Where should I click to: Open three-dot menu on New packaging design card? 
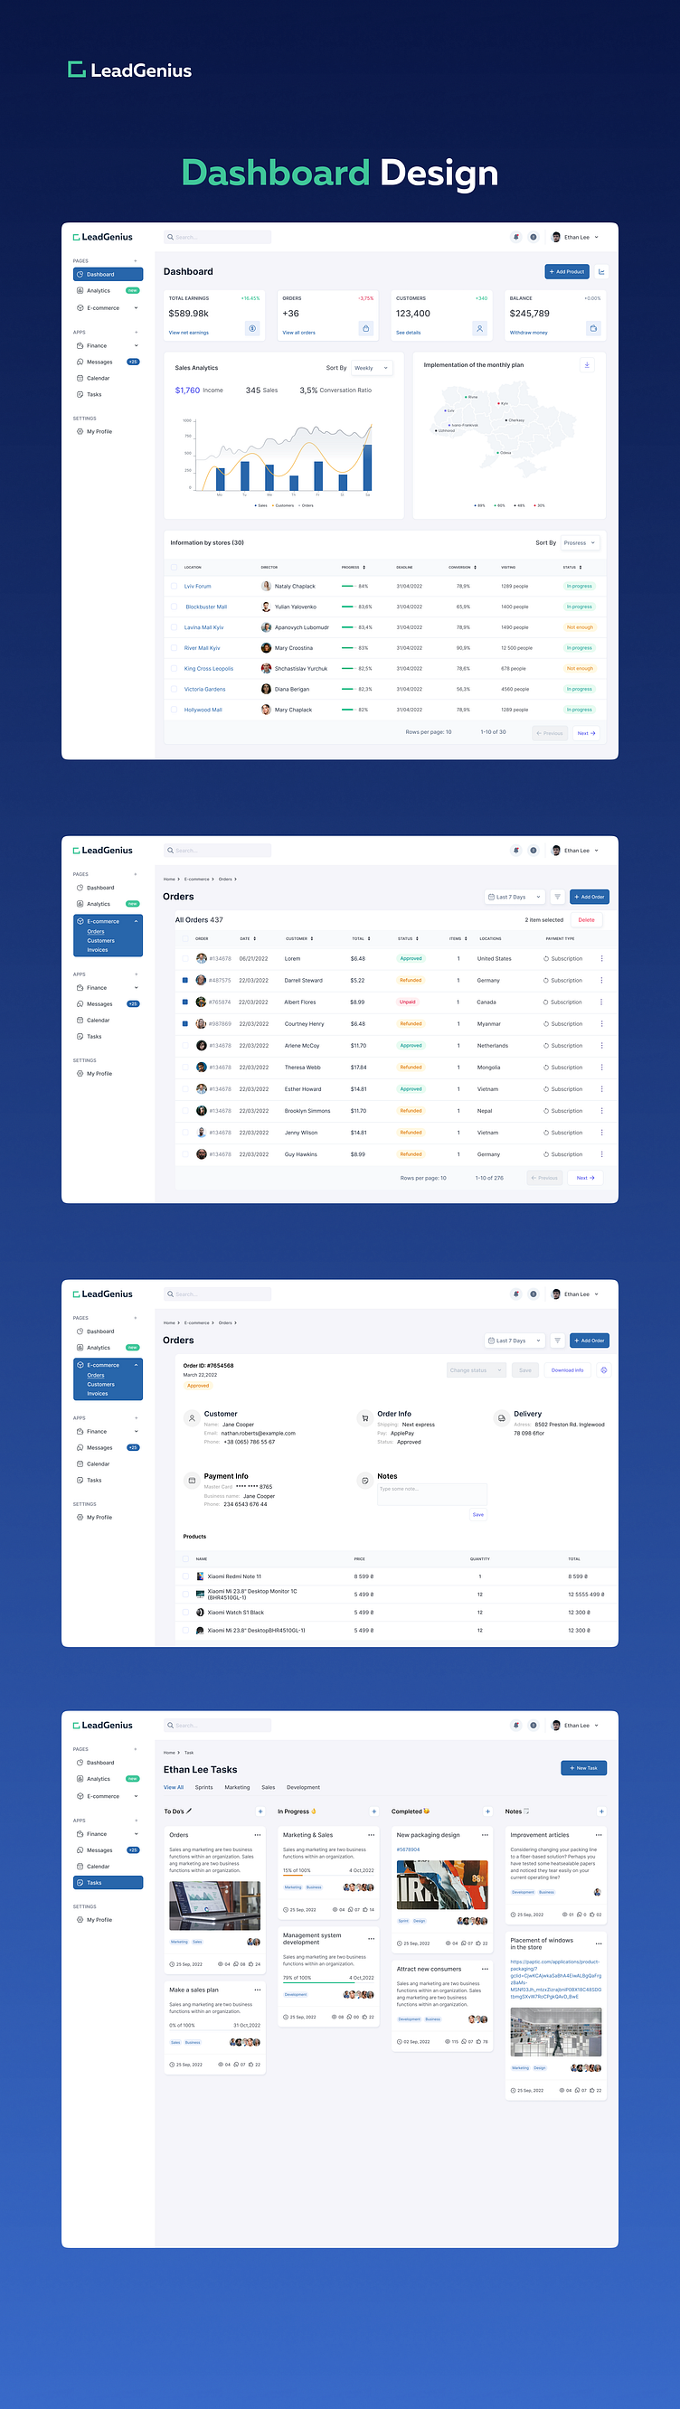tap(485, 1835)
